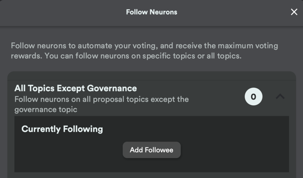Add a new followee to this topic
Screen dimensions: 303x178
(151, 150)
